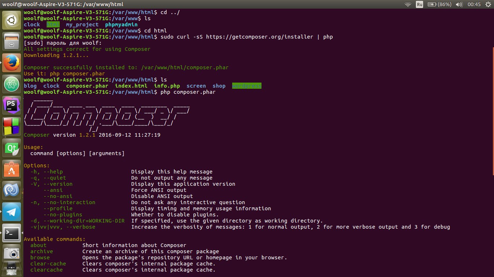Open Ubuntu Software Center from the dock
The width and height of the screenshot is (494, 277).
click(12, 169)
